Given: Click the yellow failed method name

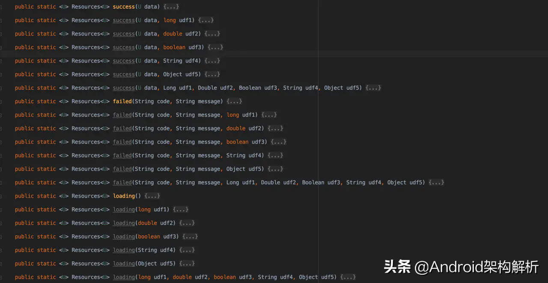Looking at the screenshot, I should (122, 102).
